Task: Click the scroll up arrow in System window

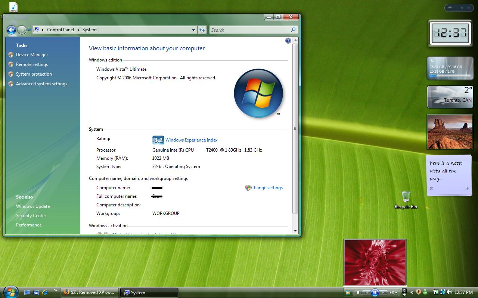Action: pos(295,40)
